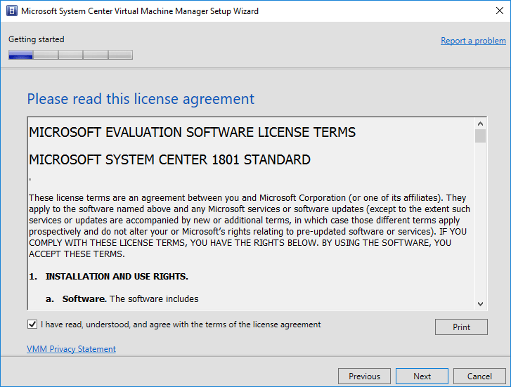Print the license agreement
Viewport: 511px width, 387px height.
click(x=461, y=327)
